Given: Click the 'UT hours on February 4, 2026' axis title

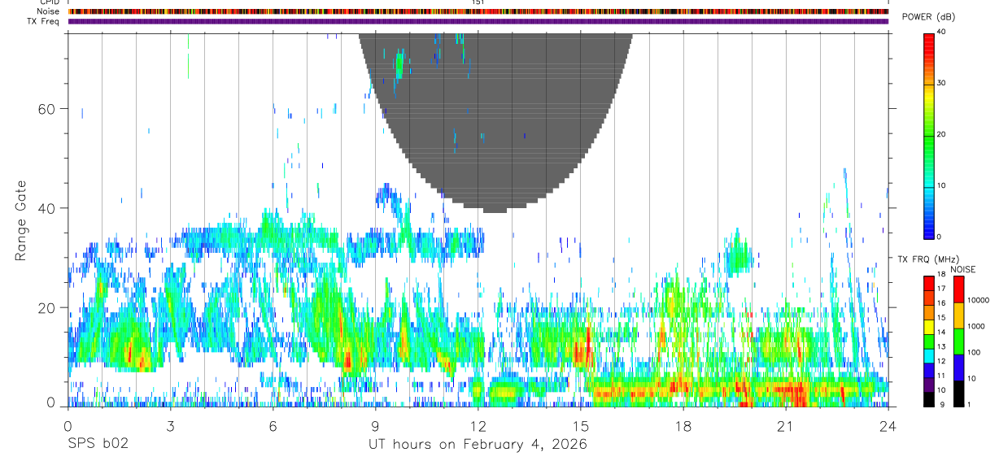Looking at the screenshot, I should pos(478,444).
